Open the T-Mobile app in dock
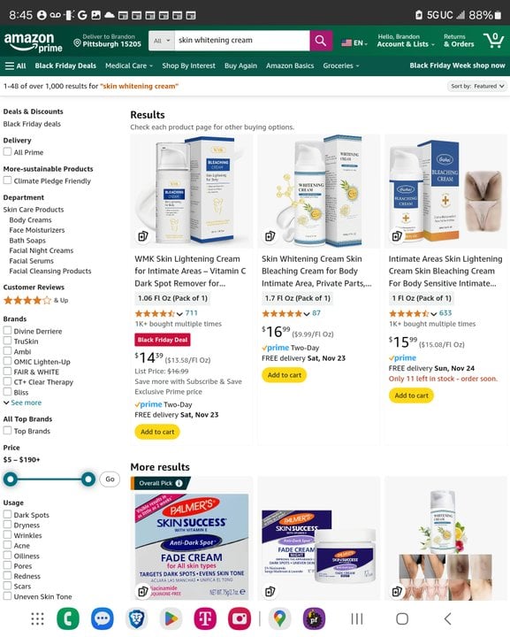The height and width of the screenshot is (637, 510). (x=205, y=618)
